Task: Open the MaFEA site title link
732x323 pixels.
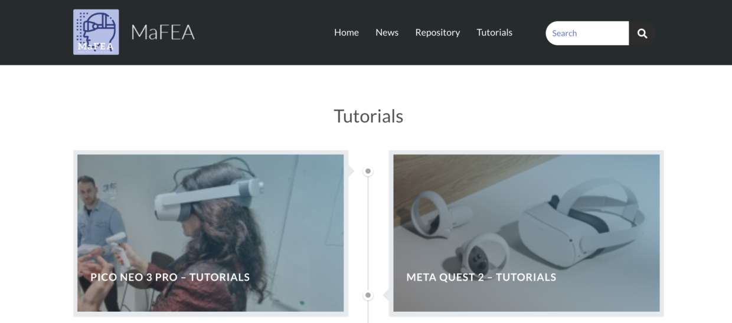Action: point(163,32)
